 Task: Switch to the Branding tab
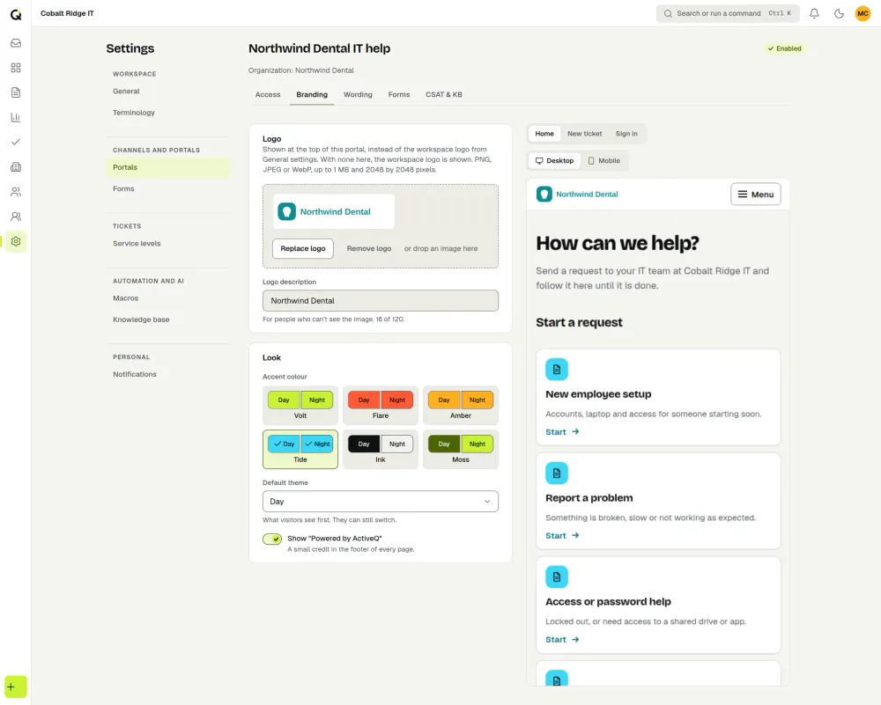(312, 95)
